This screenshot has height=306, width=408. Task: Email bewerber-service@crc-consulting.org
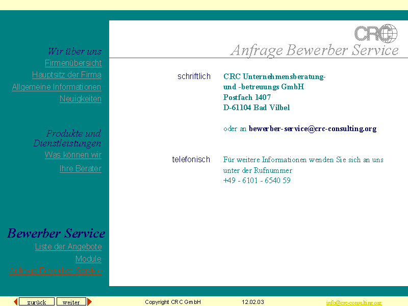(312, 129)
